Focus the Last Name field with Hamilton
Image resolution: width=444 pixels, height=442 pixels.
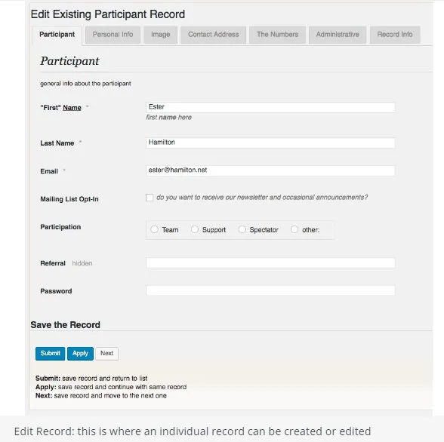click(270, 143)
